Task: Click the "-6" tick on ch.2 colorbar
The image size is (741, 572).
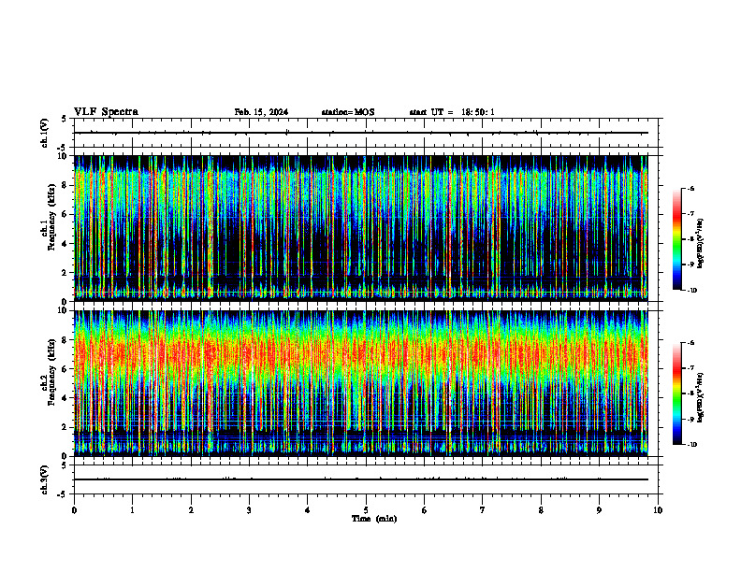Action: [x=690, y=343]
